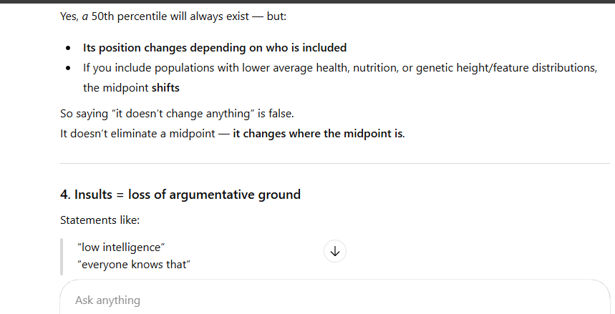
Task: Click the line 'the midpoint shifts'
Action: coord(131,88)
